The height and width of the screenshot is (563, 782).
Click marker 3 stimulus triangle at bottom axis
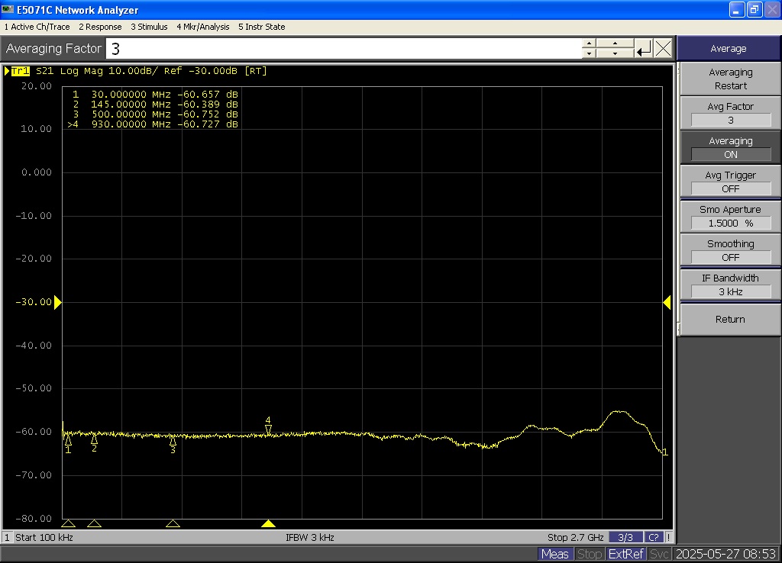point(173,523)
